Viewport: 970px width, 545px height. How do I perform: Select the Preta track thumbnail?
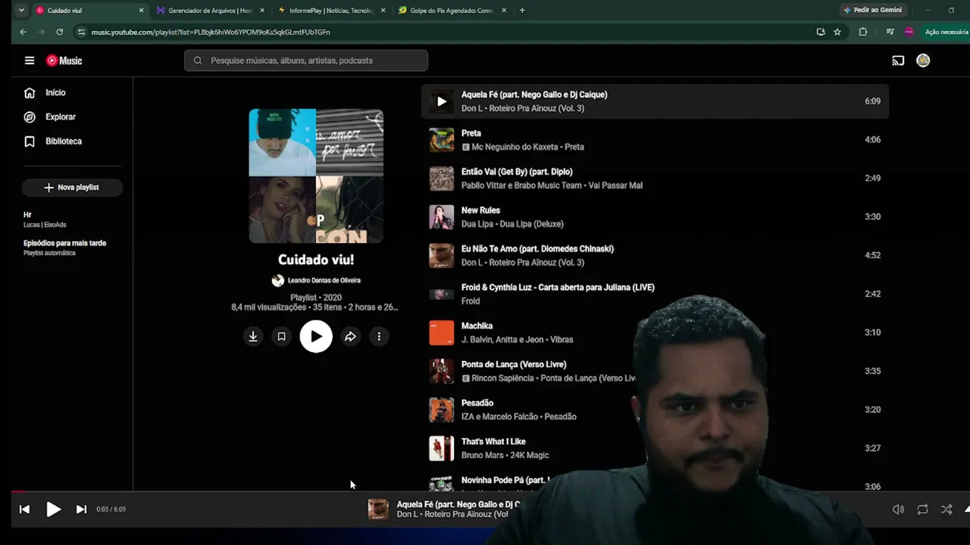tap(442, 140)
